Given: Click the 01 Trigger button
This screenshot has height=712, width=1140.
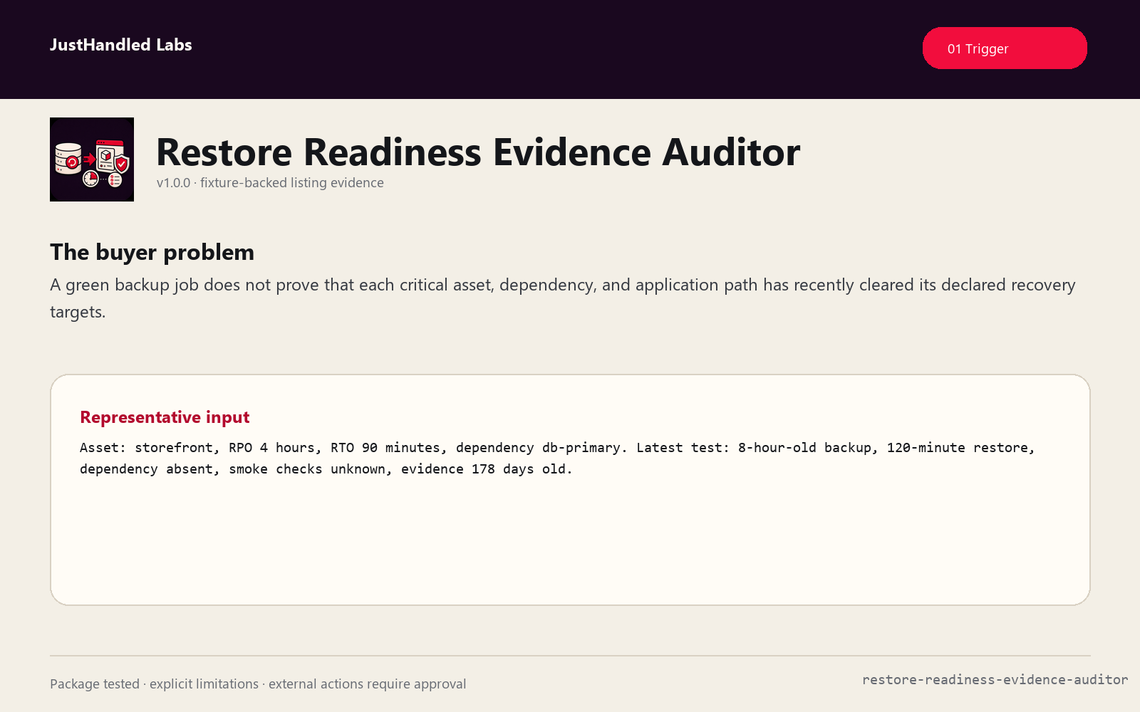Looking at the screenshot, I should click(x=1005, y=48).
